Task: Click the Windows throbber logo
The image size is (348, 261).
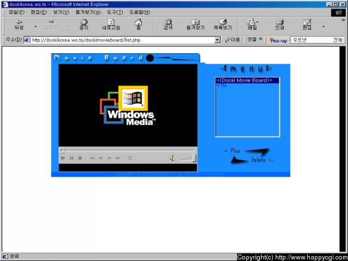Action: tap(338, 13)
